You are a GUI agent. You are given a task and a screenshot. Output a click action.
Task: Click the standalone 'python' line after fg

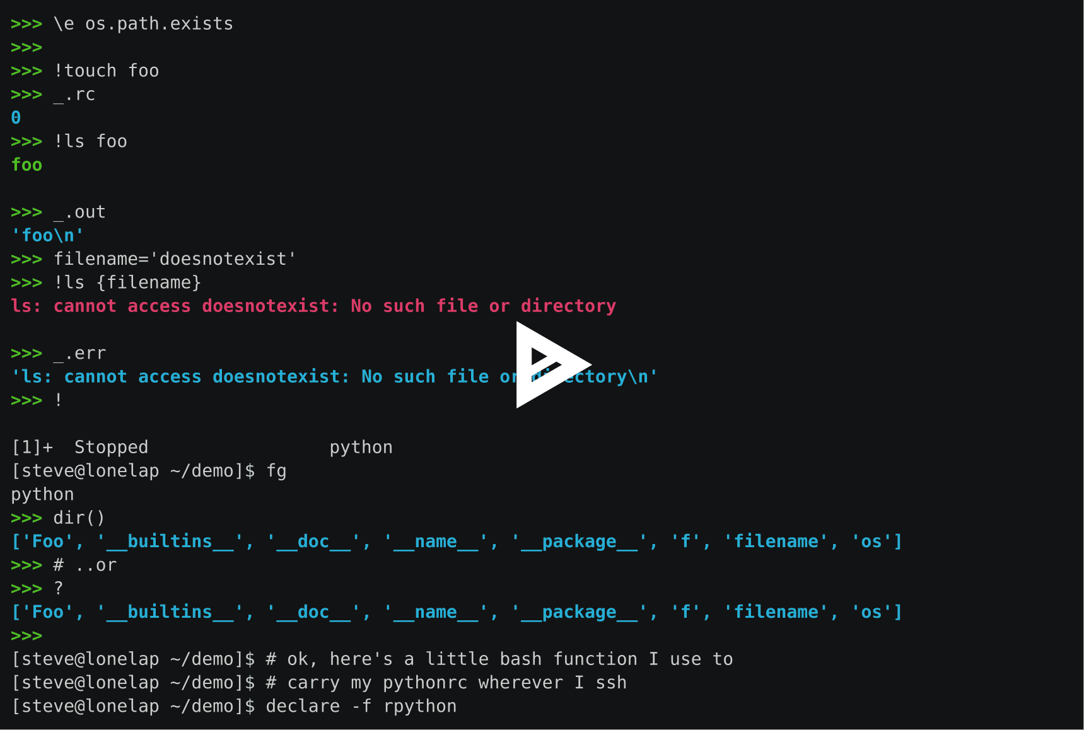(x=42, y=495)
